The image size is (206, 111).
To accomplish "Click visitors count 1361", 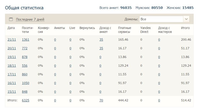I will 26,40.
